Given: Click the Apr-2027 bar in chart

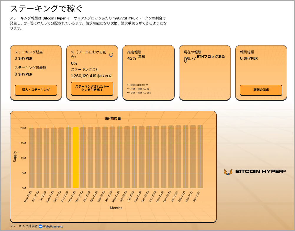Looking at the screenshot, I should 200,156.
